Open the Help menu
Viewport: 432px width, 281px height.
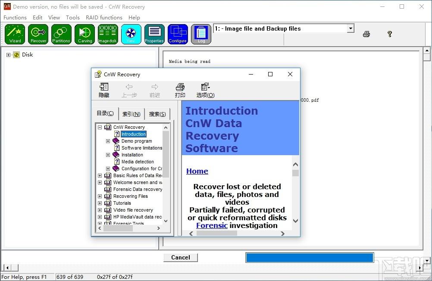click(x=134, y=17)
